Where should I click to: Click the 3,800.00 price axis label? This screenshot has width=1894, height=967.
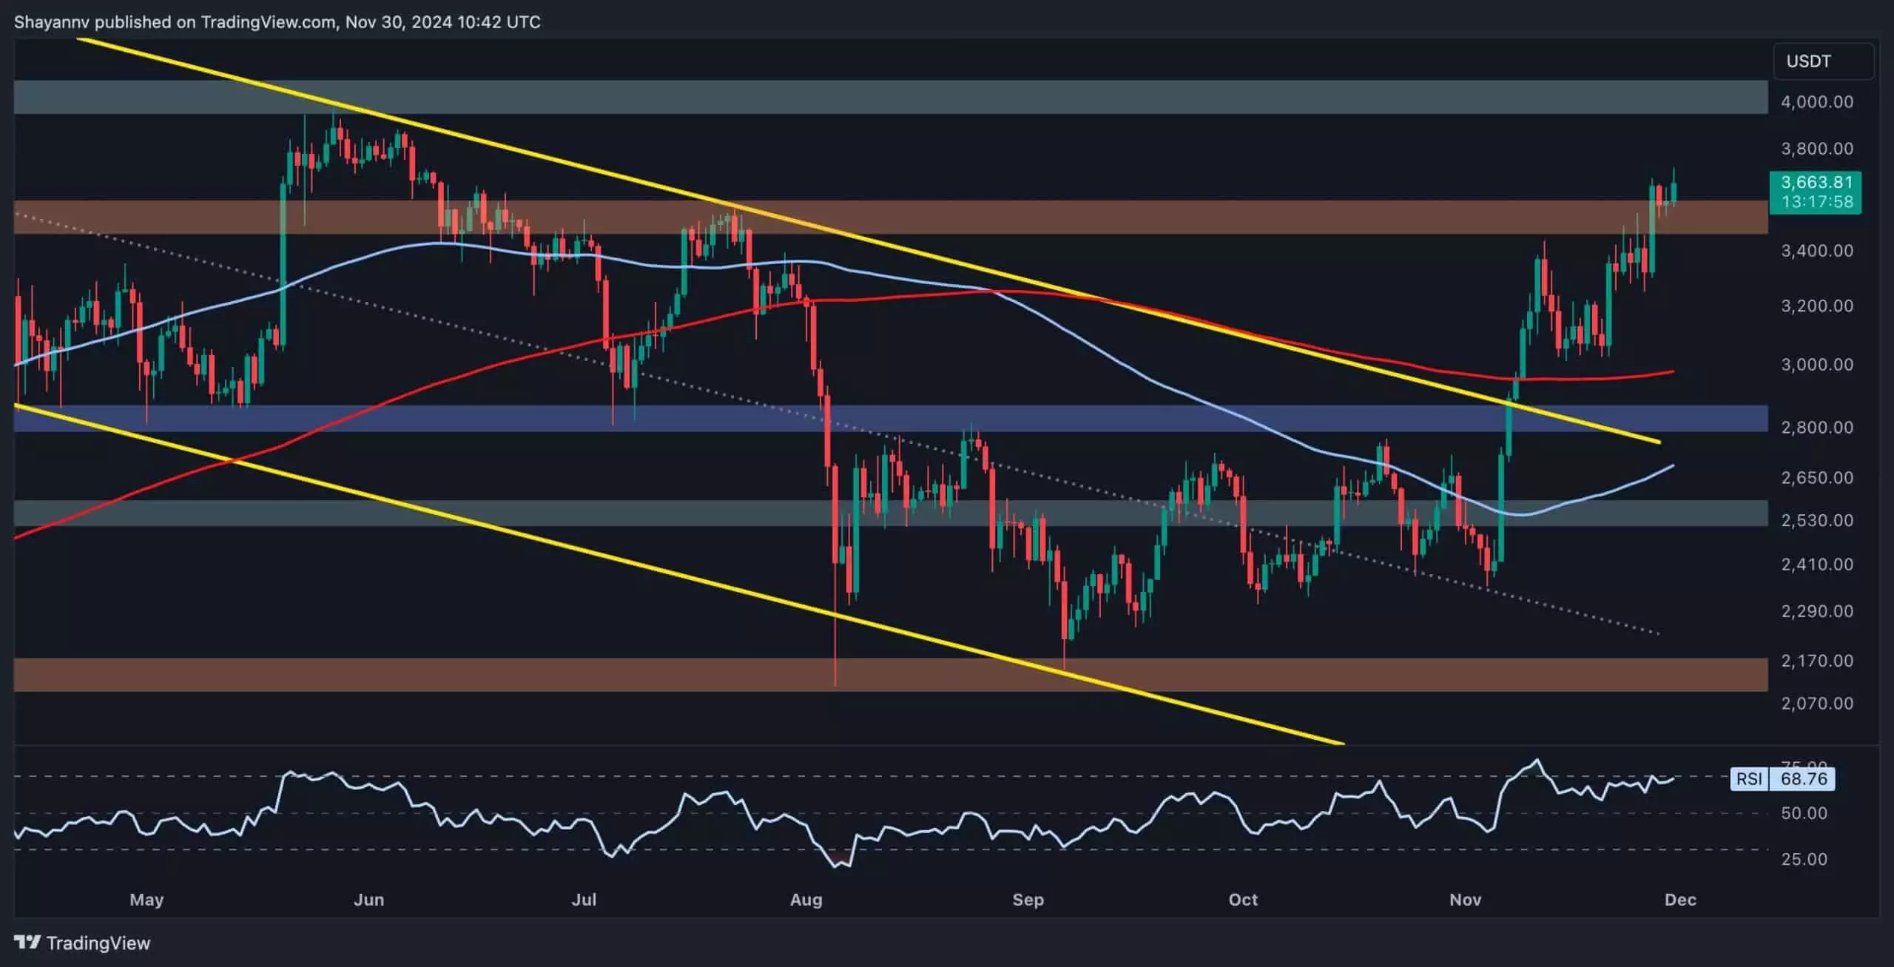point(1817,149)
